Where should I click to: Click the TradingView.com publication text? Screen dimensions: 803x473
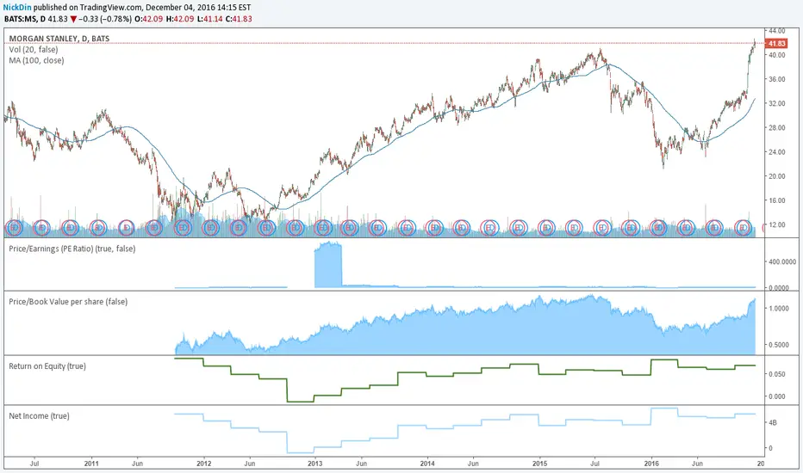click(109, 7)
